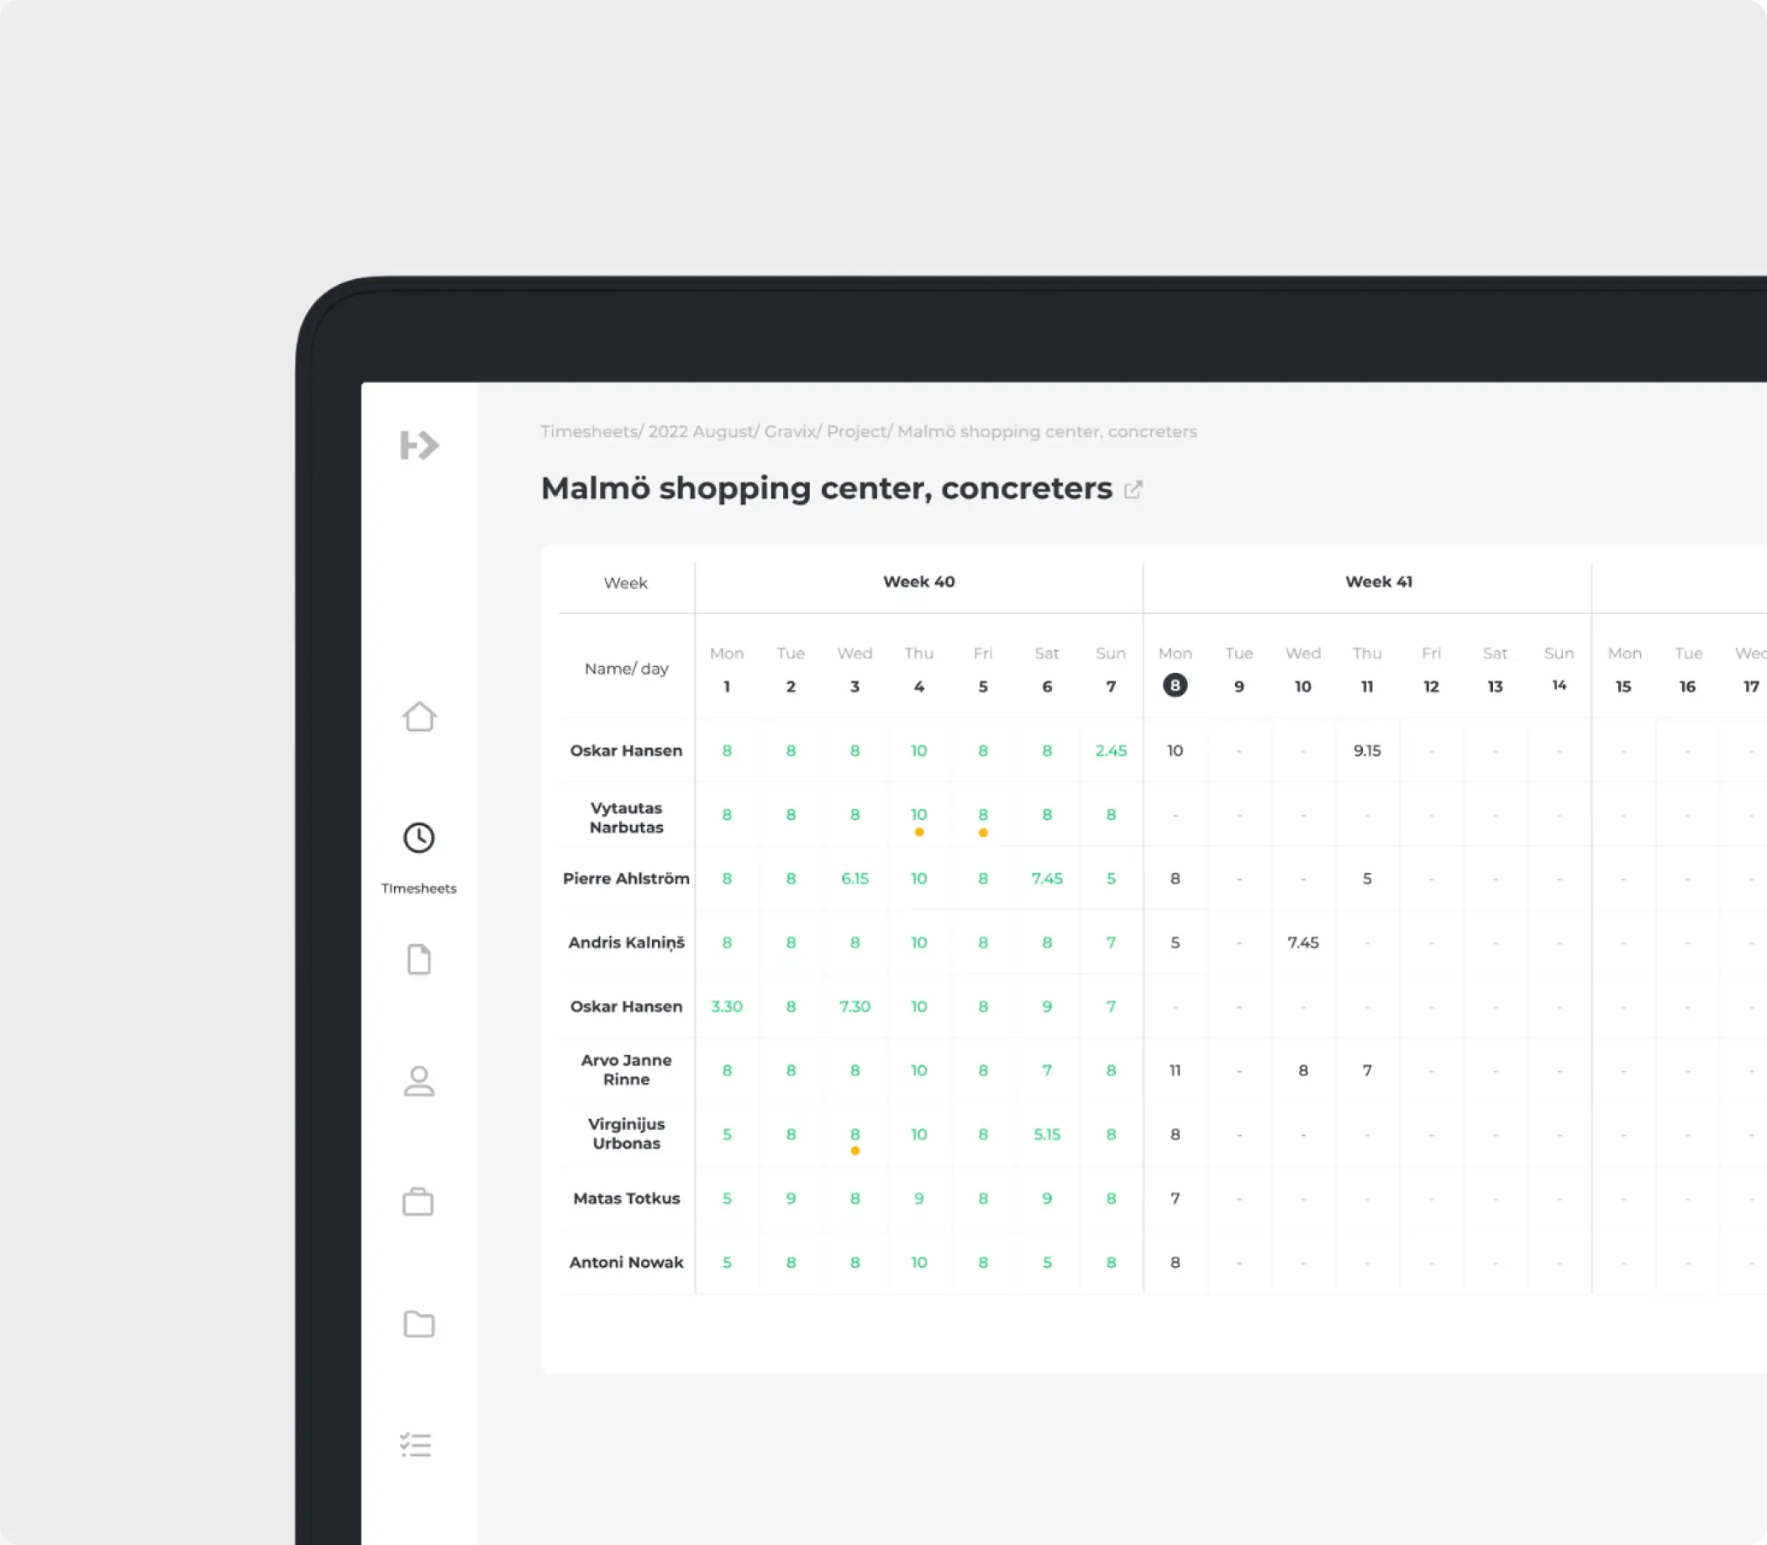Click second Oskar Hansen's 7.30 Wednesday cell
Screen dimensions: 1767x1545
coord(855,1006)
